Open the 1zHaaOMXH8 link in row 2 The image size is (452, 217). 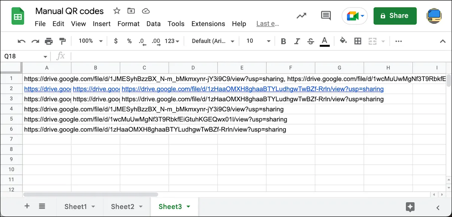coord(252,89)
